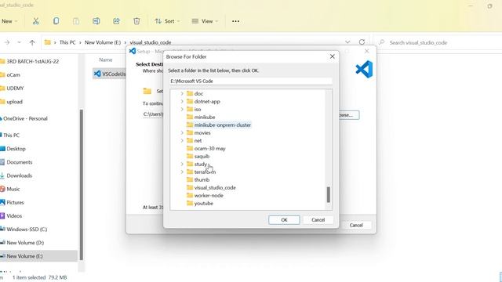The width and height of the screenshot is (502, 282).
Task: Select Desktop in sidebar
Action: [16, 149]
